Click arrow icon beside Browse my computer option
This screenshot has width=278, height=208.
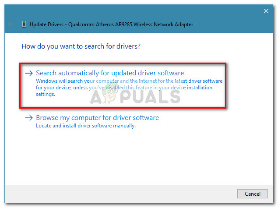tap(29, 118)
